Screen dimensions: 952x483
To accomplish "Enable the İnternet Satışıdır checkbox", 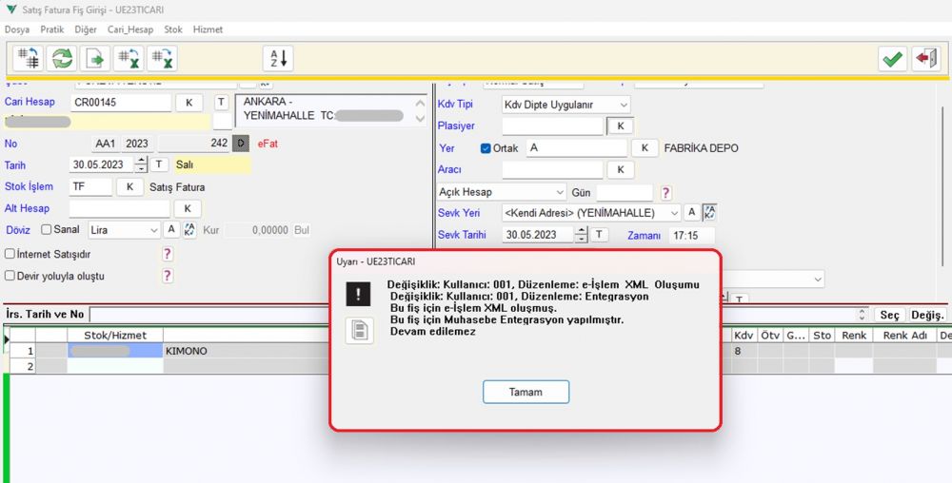I will tap(10, 254).
